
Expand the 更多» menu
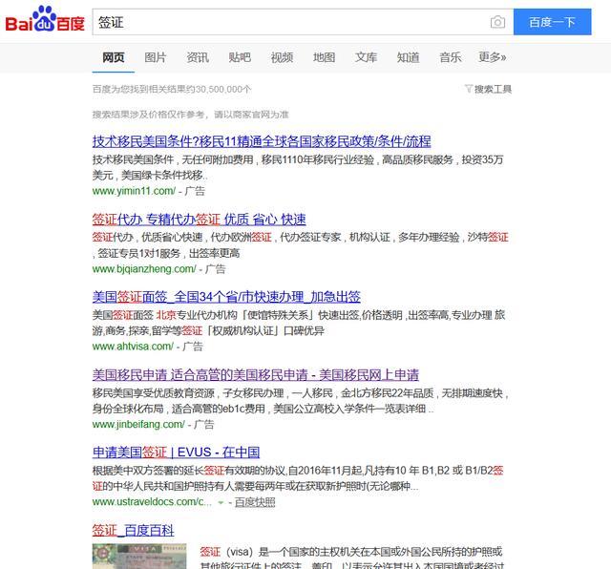[493, 57]
